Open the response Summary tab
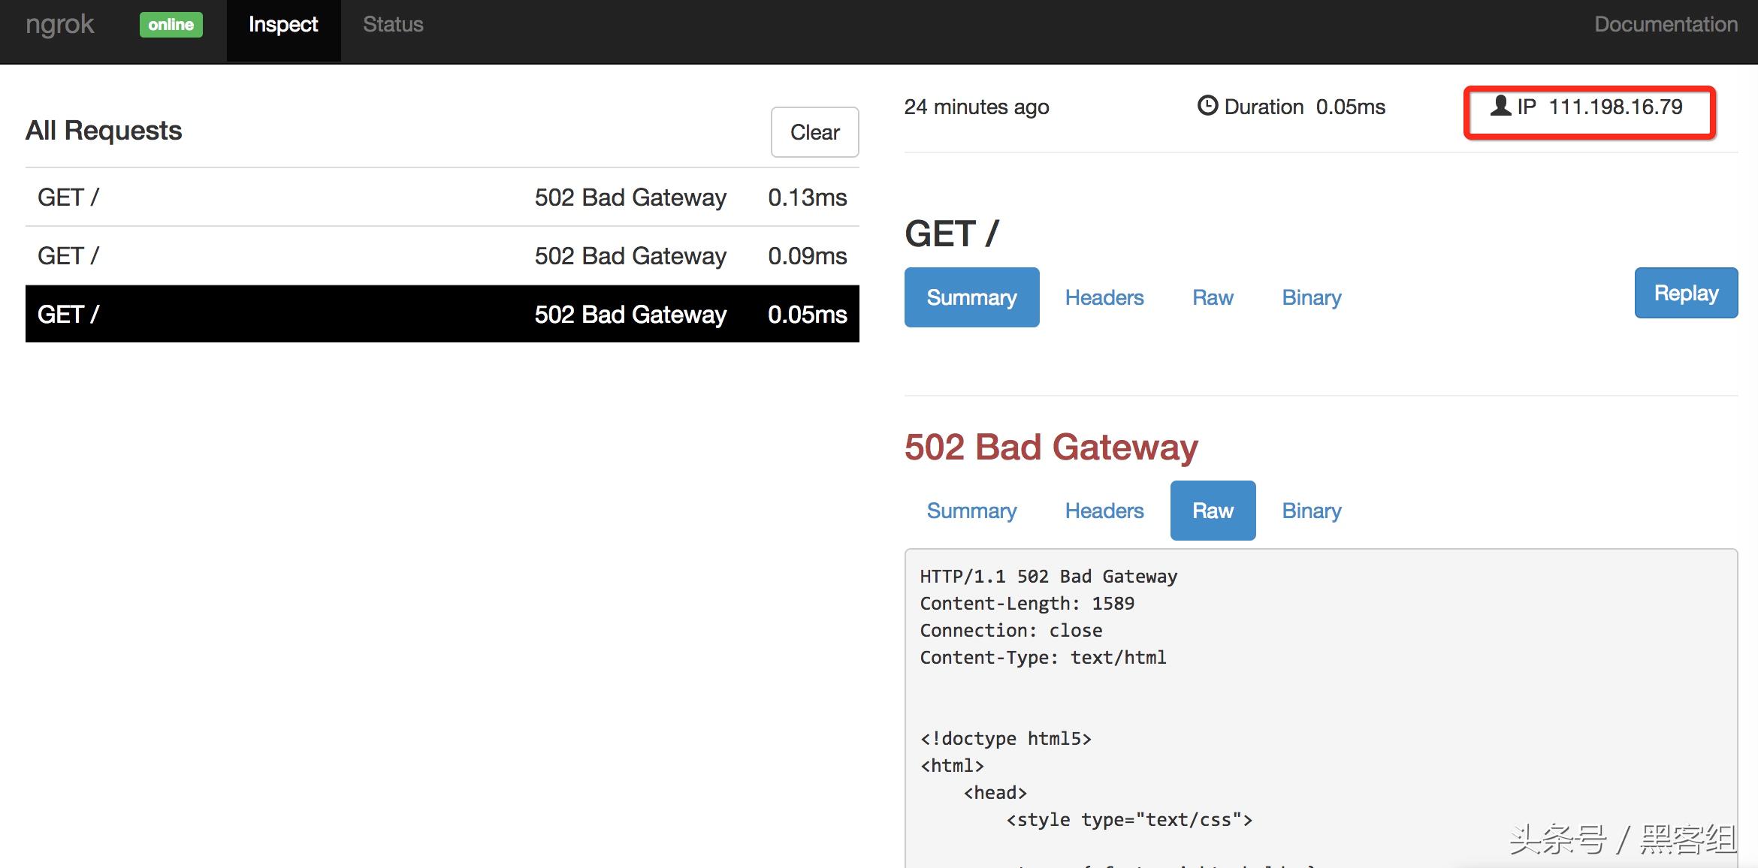Viewport: 1758px width, 868px height. pyautogui.click(x=971, y=511)
